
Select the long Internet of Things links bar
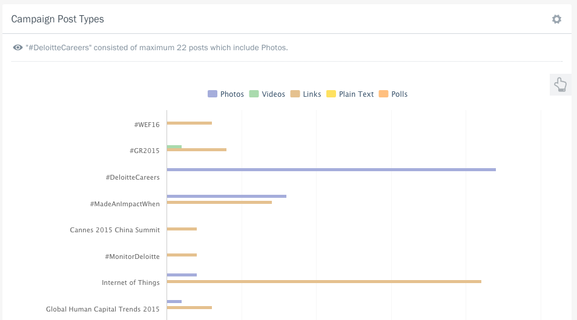[323, 281]
